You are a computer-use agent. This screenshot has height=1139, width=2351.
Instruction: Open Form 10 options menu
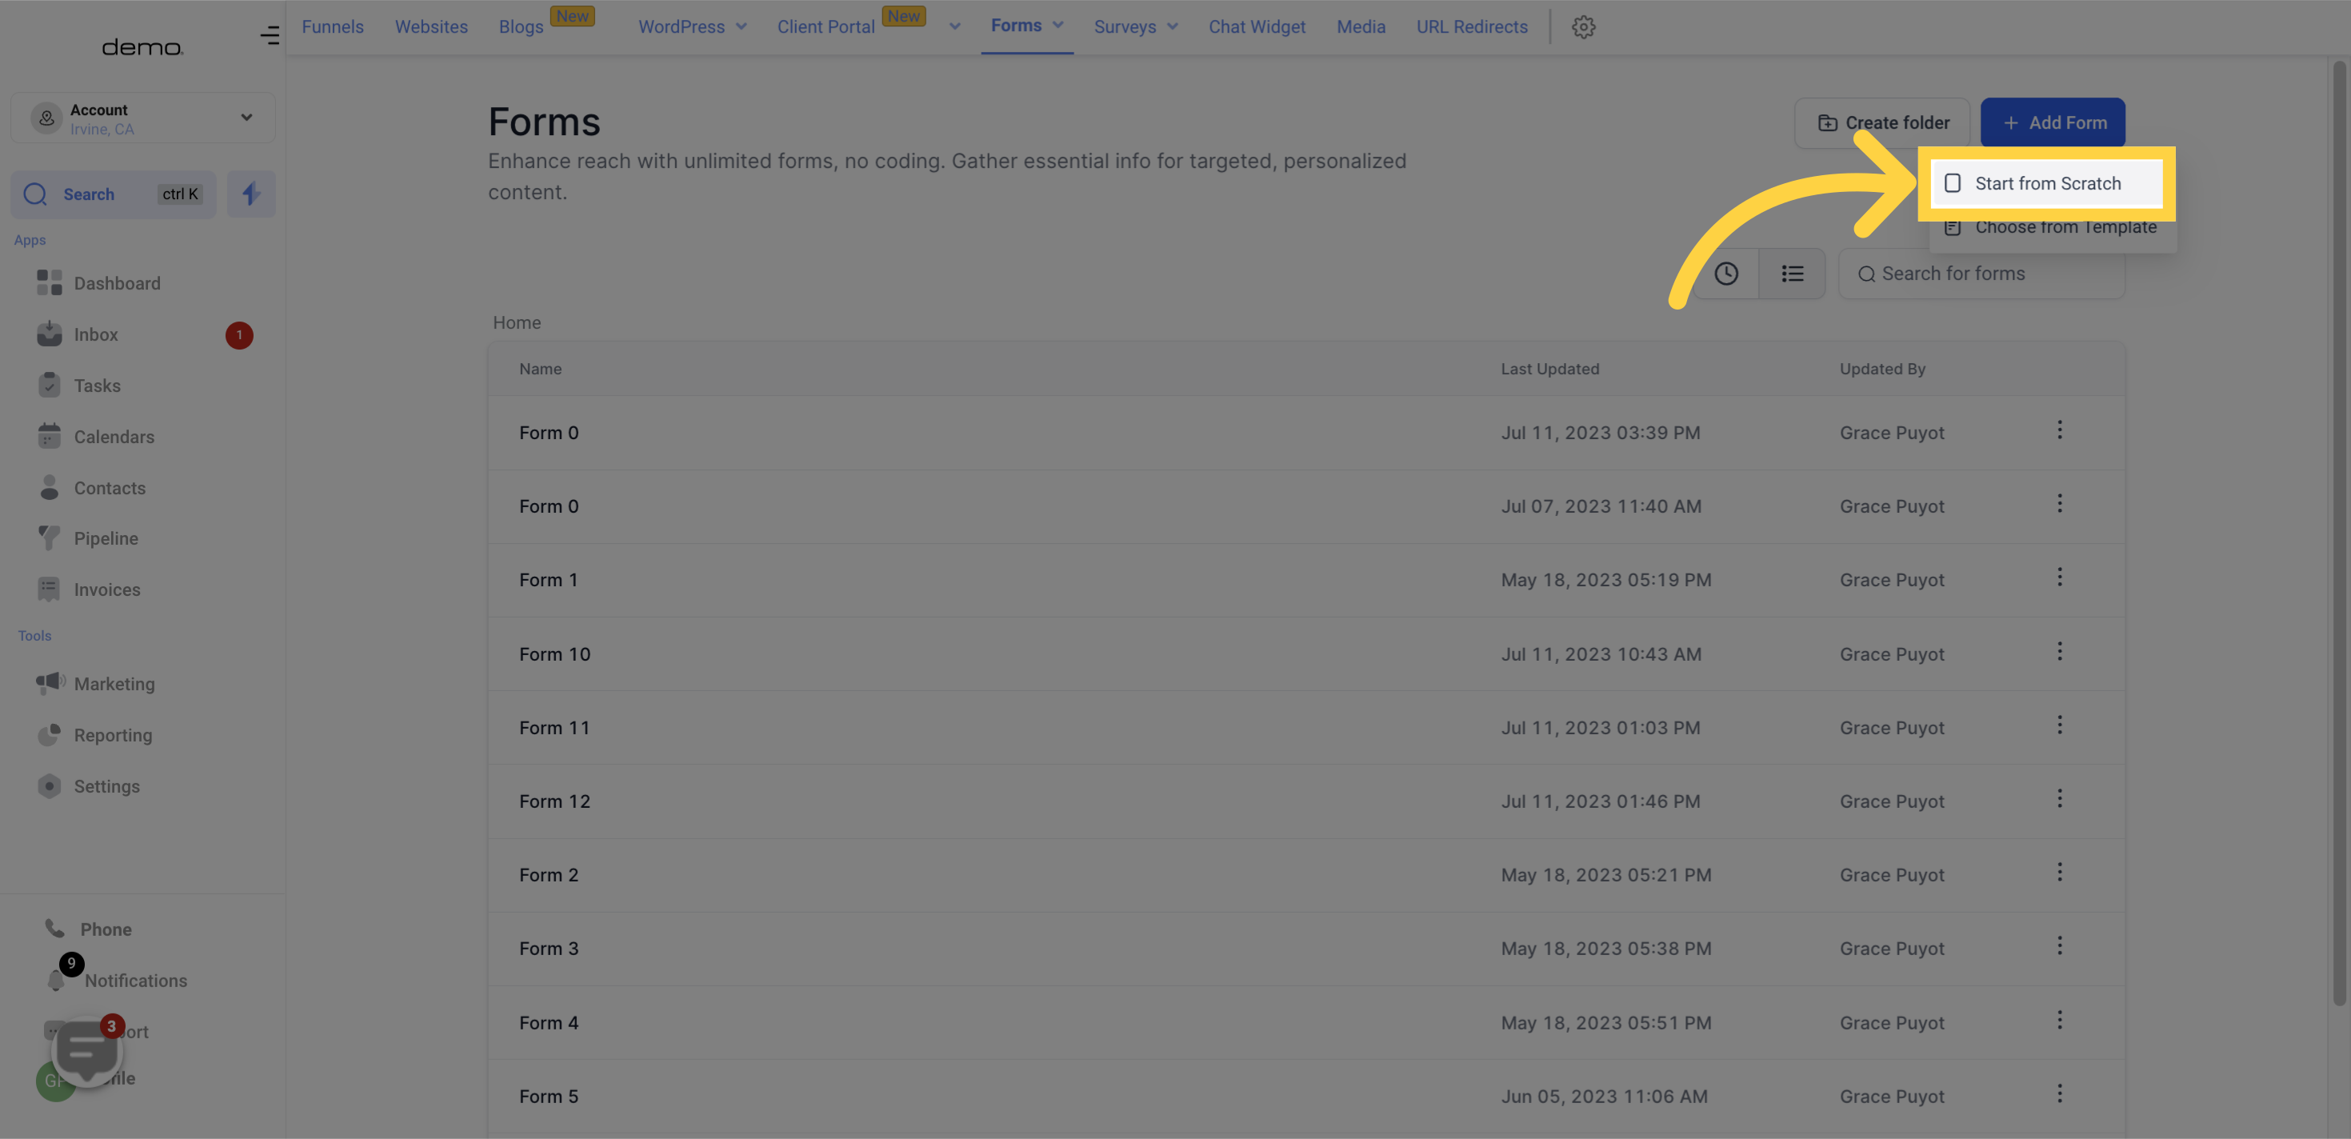click(2060, 652)
